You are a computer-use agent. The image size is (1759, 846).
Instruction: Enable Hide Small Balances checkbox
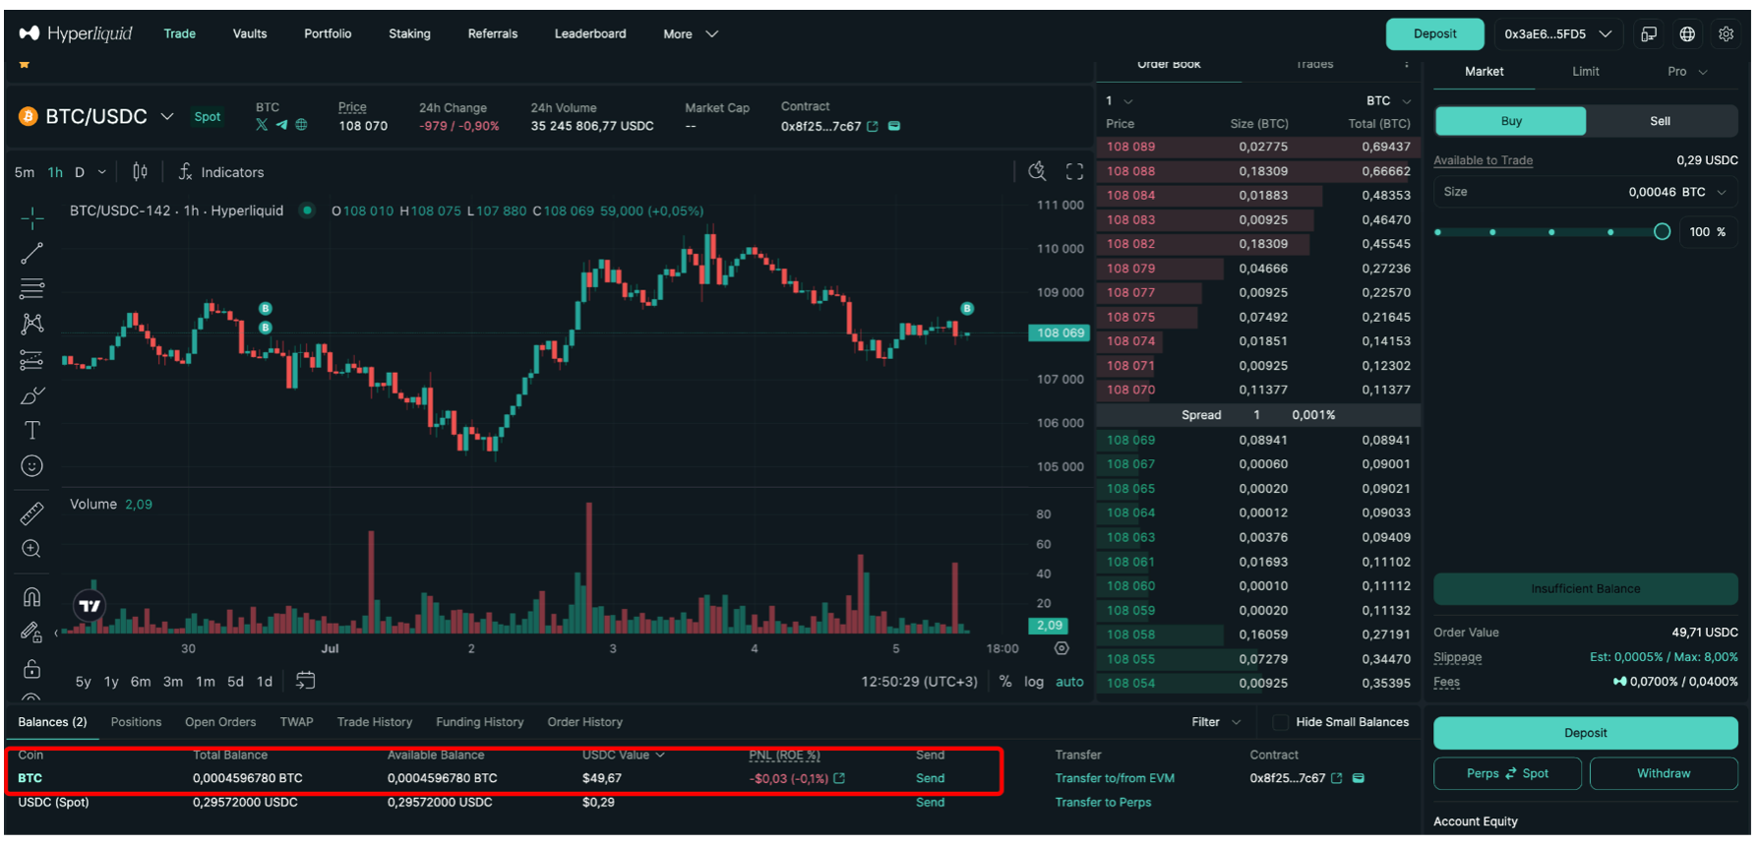1280,722
